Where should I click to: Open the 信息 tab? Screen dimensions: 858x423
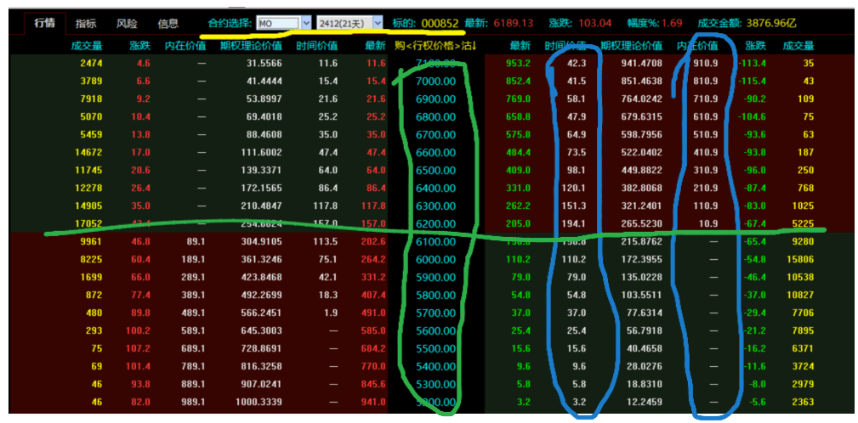(x=168, y=24)
